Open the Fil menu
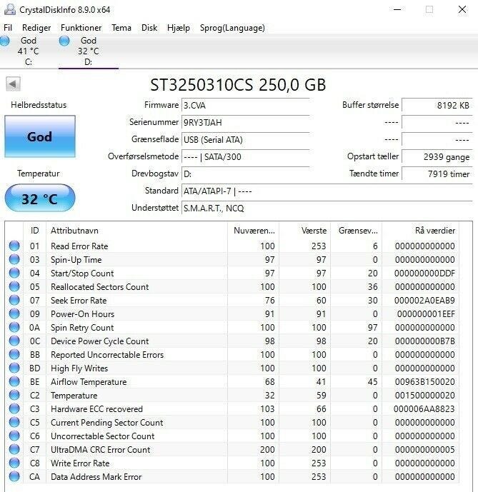 pyautogui.click(x=8, y=28)
